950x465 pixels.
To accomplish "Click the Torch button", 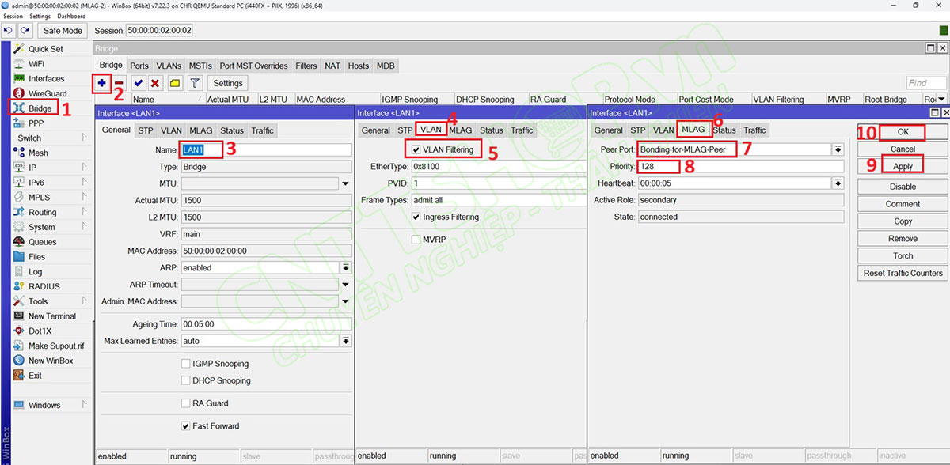I will point(902,255).
